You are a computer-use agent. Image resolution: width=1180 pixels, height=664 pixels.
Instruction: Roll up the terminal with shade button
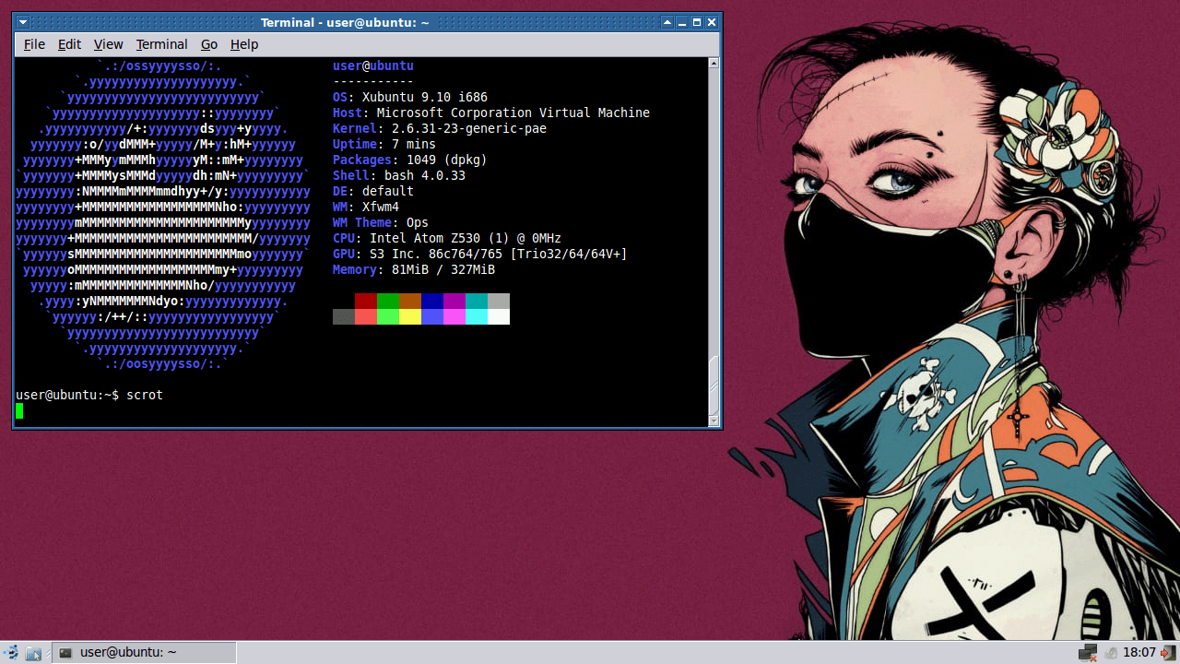(667, 22)
